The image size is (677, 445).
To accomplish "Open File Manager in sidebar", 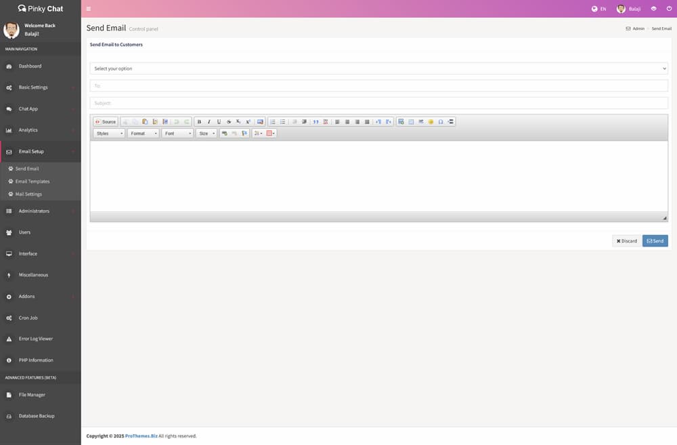I will pyautogui.click(x=41, y=395).
